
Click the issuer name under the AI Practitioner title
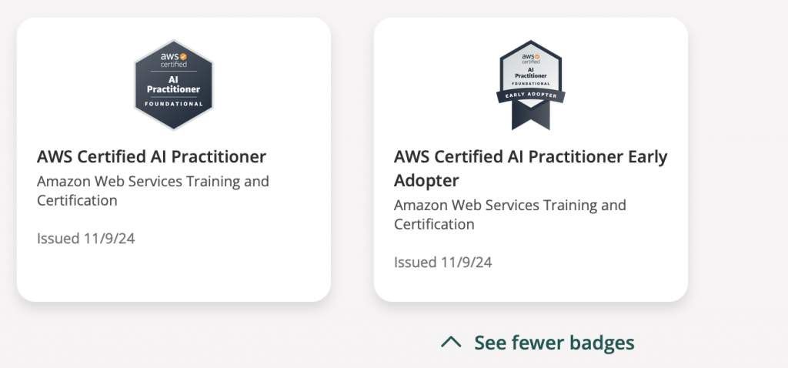coord(153,191)
